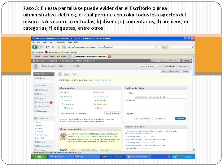Open the tab list dropdown arrow

pyautogui.click(x=193, y=57)
